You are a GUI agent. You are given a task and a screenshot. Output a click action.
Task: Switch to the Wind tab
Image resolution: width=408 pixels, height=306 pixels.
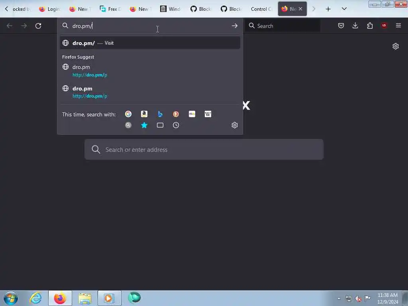(x=171, y=9)
